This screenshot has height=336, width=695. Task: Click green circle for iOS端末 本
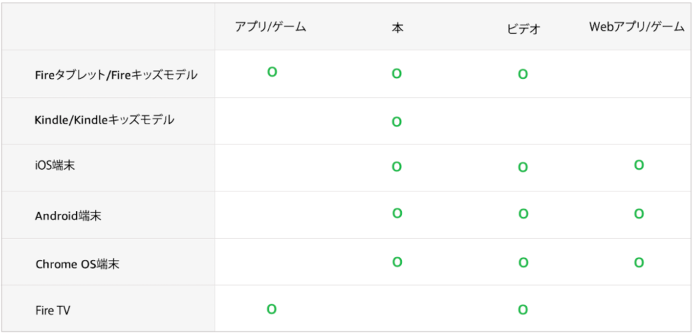click(396, 167)
